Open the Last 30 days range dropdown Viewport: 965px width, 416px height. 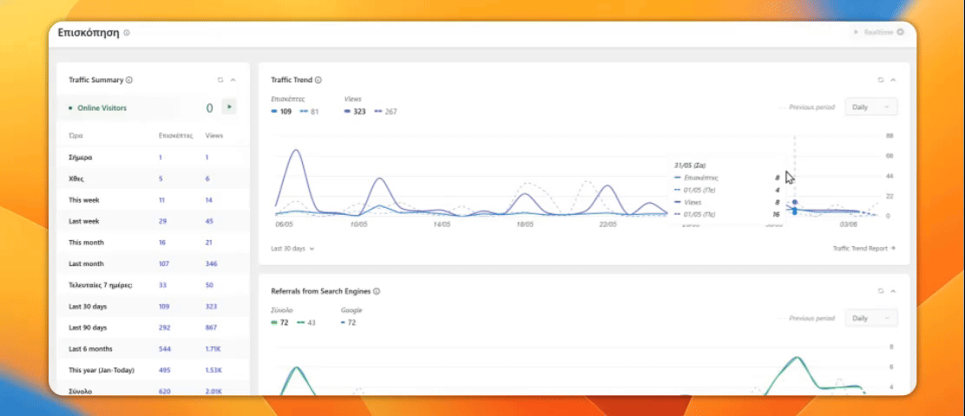(293, 249)
